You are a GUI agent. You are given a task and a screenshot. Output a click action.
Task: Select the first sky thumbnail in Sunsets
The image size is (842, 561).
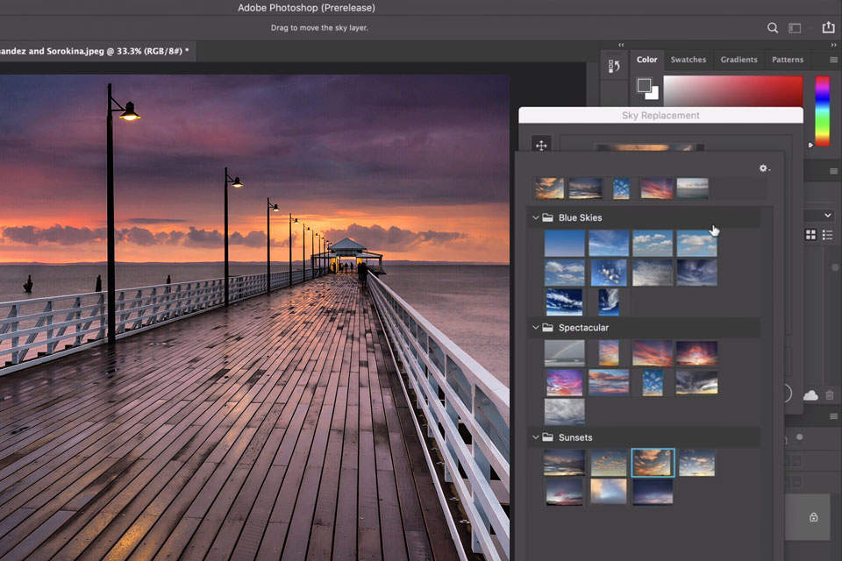coord(564,463)
